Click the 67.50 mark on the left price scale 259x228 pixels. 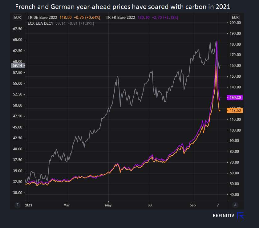point(18,29)
